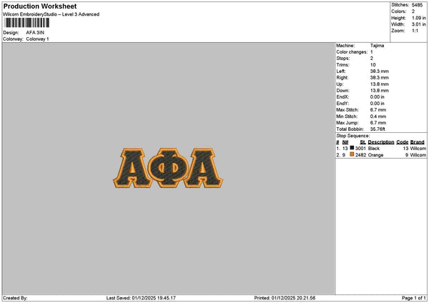This screenshot has width=429, height=303.
Task: Click the Zoom value 1:1
Action: [415, 31]
